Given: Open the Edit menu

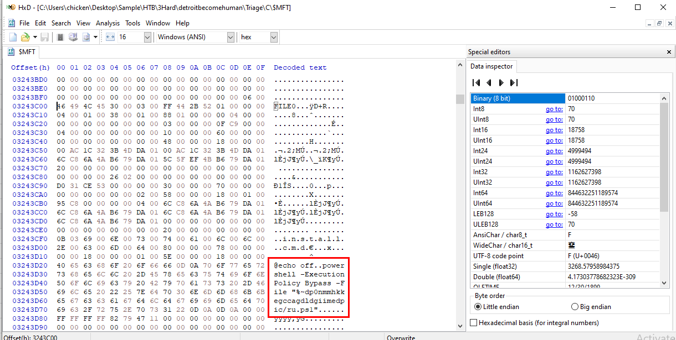Looking at the screenshot, I should (x=40, y=23).
